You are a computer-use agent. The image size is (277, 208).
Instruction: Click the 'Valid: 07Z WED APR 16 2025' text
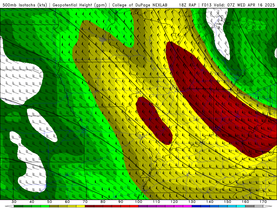pyautogui.click(x=244, y=5)
